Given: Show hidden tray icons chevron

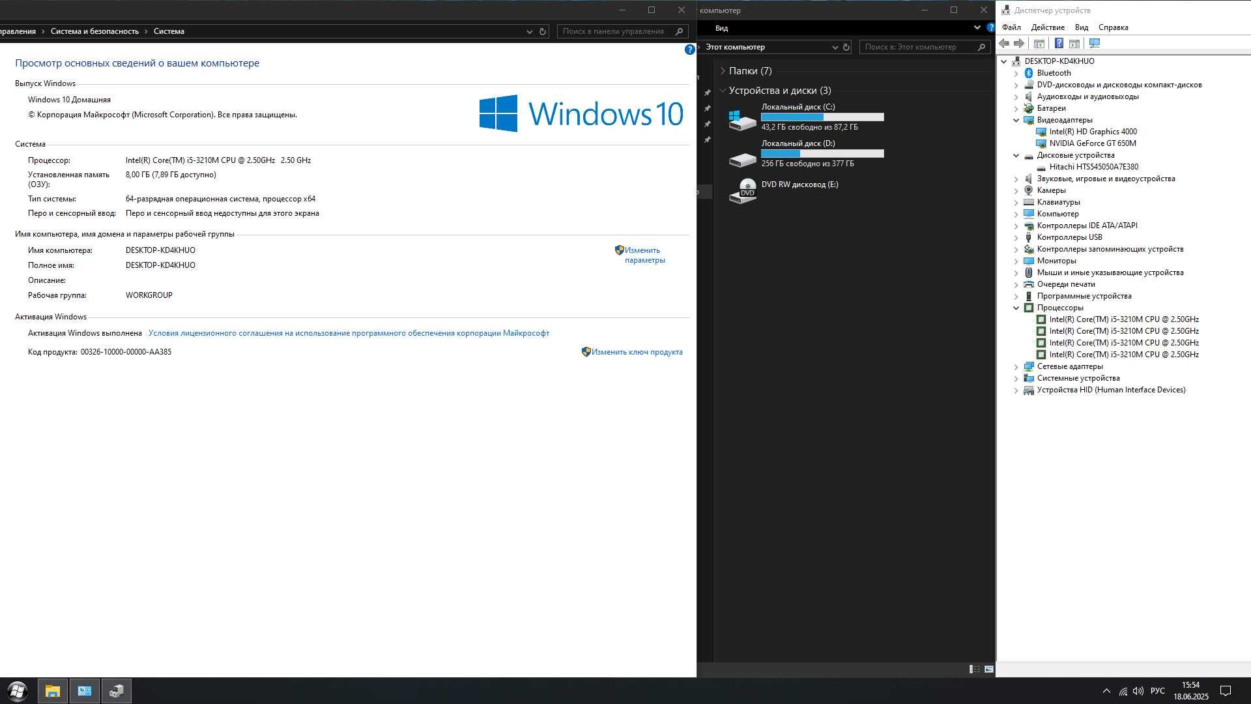Looking at the screenshot, I should pyautogui.click(x=1106, y=691).
